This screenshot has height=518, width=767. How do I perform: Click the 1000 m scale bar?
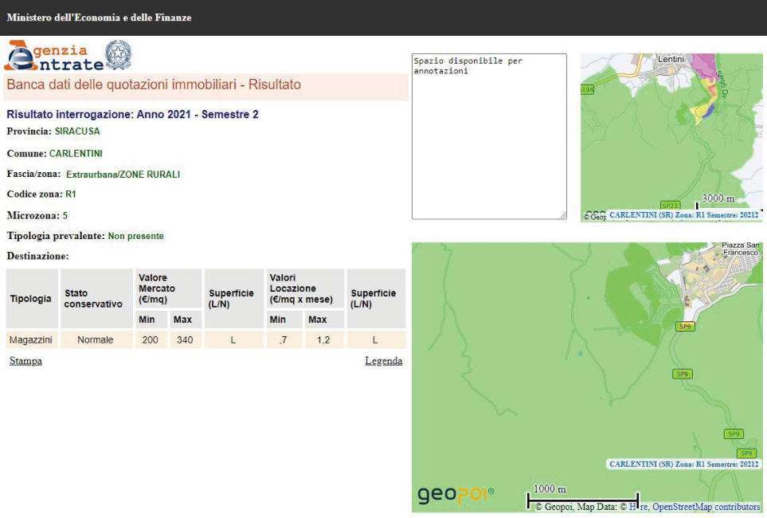click(583, 495)
